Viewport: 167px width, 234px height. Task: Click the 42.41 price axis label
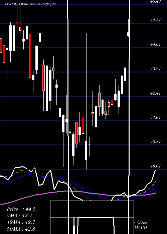tap(156, 93)
